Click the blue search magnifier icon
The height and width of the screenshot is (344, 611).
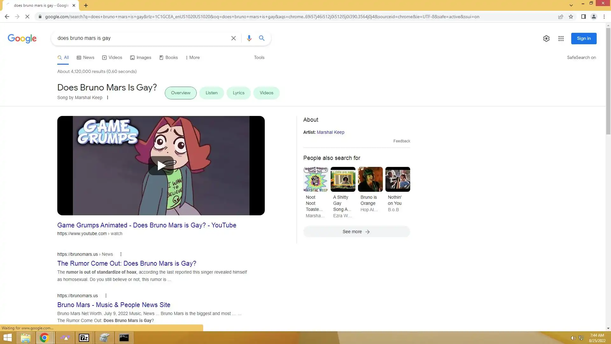click(x=262, y=38)
